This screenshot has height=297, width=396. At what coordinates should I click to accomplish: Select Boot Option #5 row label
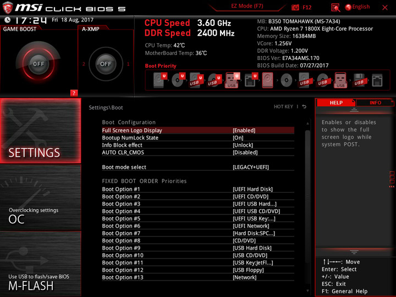(121, 218)
